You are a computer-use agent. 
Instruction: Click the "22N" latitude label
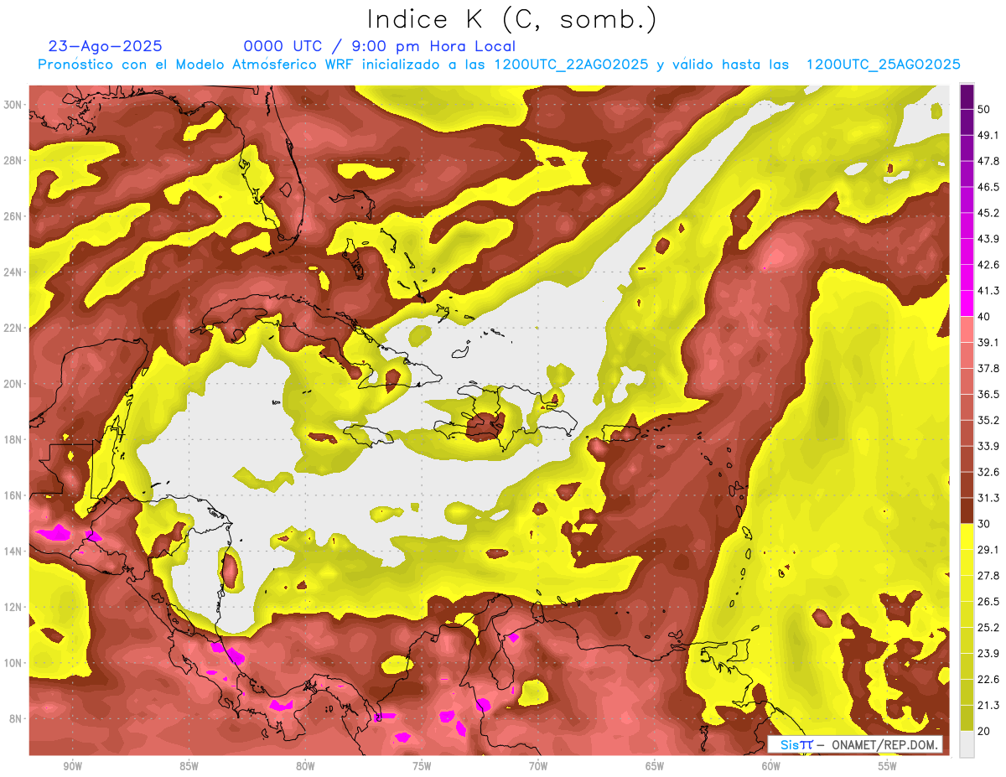pyautogui.click(x=14, y=328)
